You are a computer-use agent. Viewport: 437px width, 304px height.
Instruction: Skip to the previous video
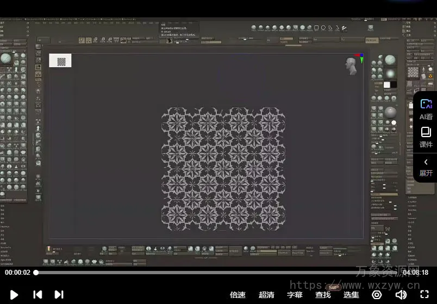coord(38,295)
